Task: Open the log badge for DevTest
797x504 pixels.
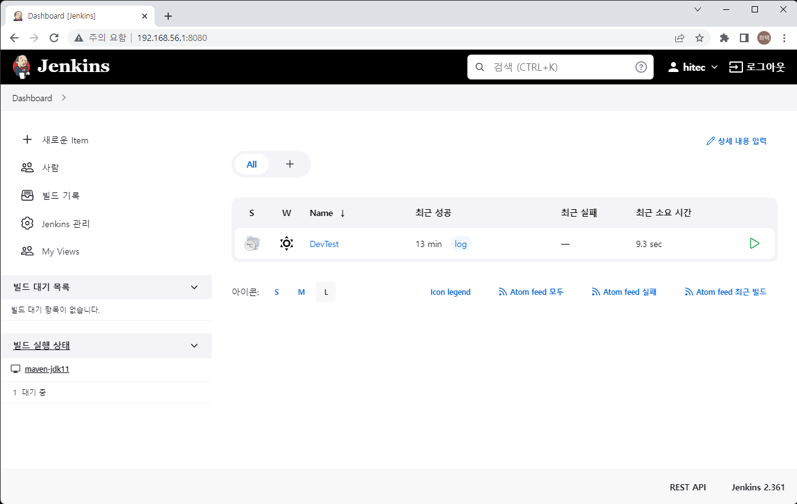Action: [x=461, y=244]
